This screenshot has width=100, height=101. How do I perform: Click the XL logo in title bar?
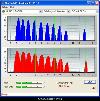click(x=3, y=3)
